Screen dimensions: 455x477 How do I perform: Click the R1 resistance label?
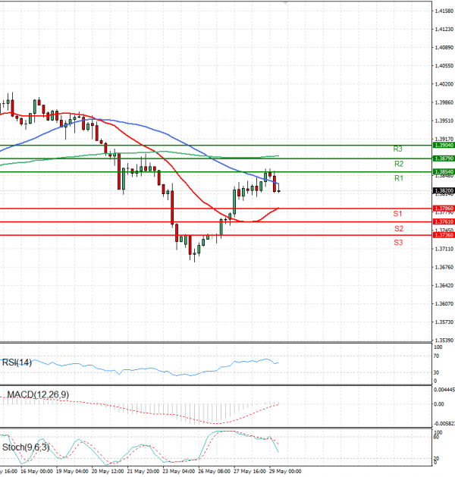tap(399, 178)
